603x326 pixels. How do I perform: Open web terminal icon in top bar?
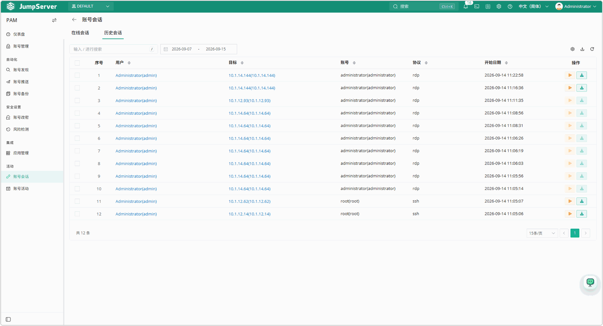(477, 6)
